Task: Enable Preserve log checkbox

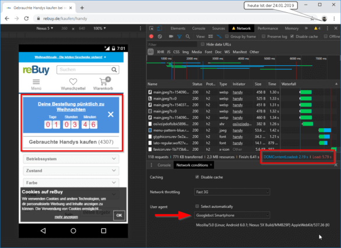Action: [x=263, y=36]
